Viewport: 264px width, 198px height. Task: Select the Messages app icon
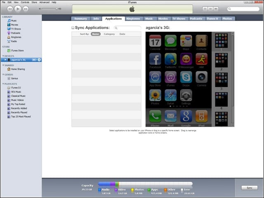pyautogui.click(x=170, y=41)
